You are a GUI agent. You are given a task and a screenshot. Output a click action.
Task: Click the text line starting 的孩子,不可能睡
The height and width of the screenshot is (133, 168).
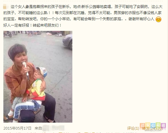click(82, 13)
